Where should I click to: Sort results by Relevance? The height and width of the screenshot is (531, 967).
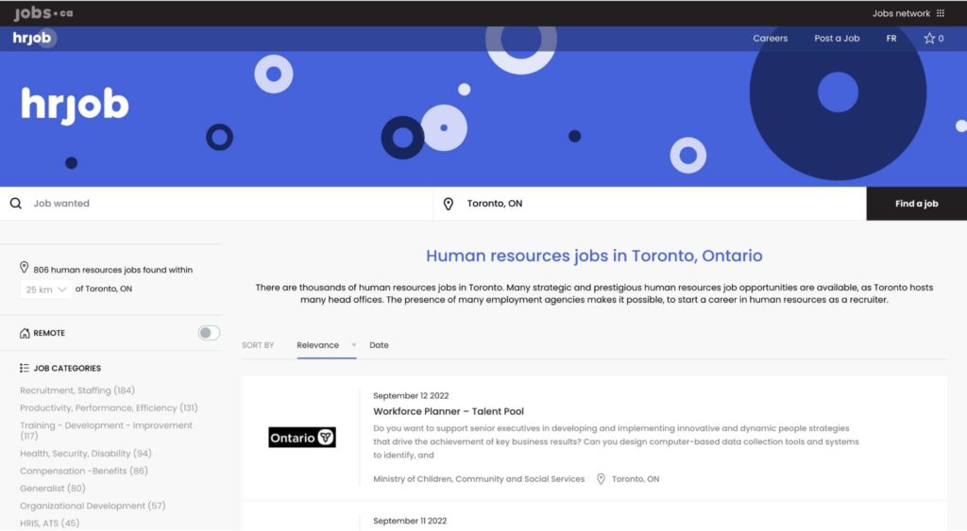click(x=317, y=345)
